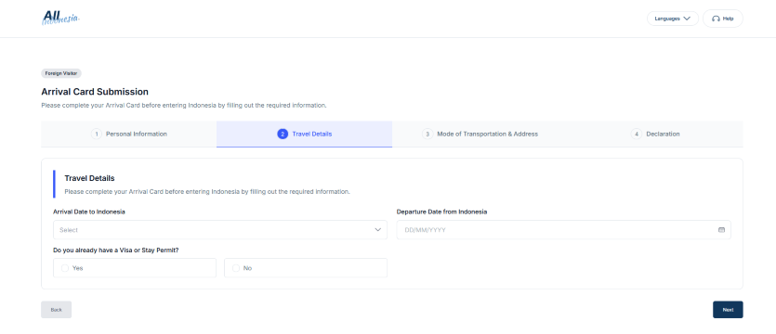Screen dimensions: 776x334
Task: Click the headset icon beside Help
Action: point(716,19)
